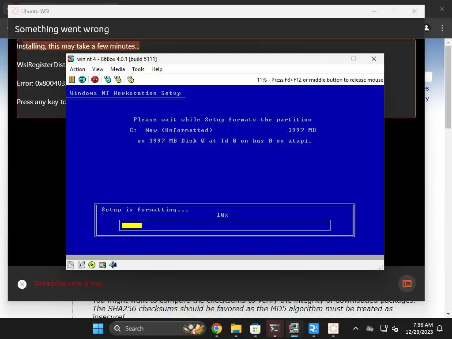Open Microsoft Store from taskbar
Viewport: 452px width, 339px height.
pos(256,328)
